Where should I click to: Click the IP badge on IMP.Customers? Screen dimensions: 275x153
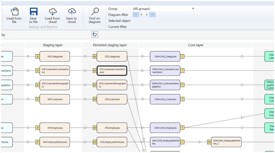[38, 99]
